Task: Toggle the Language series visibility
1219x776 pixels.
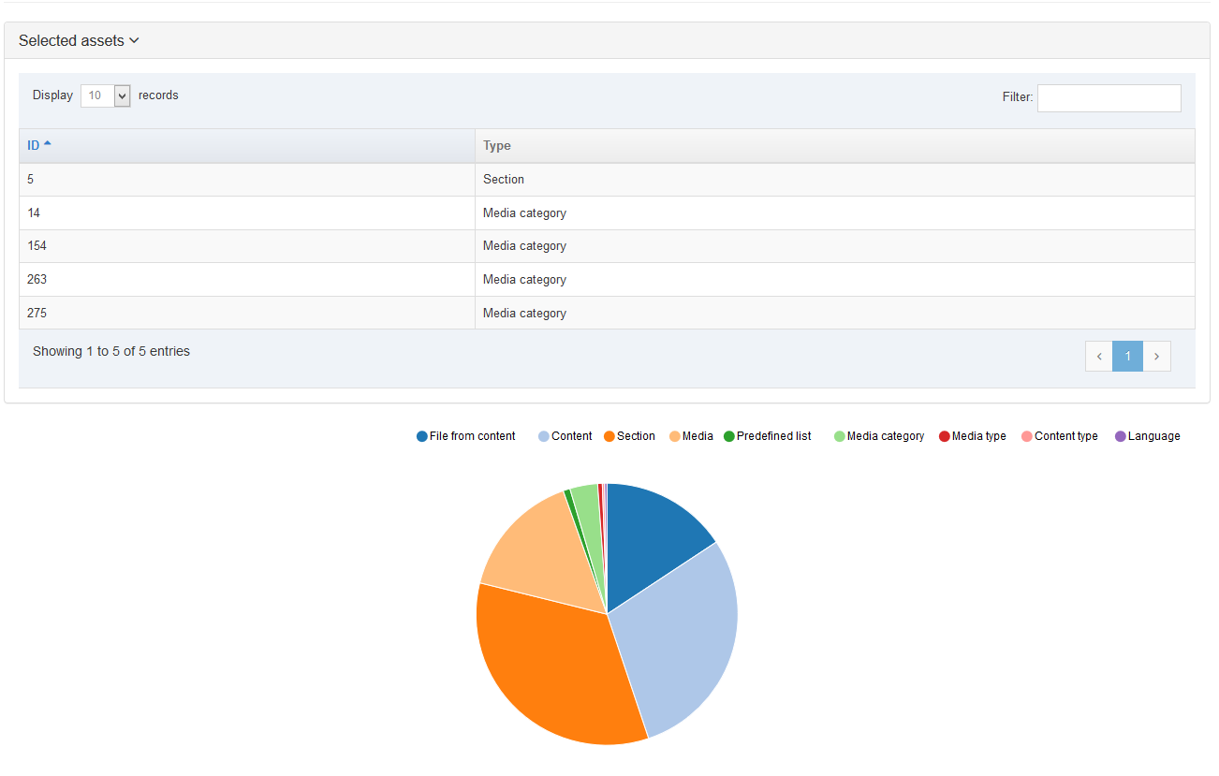Action: [x=1148, y=436]
